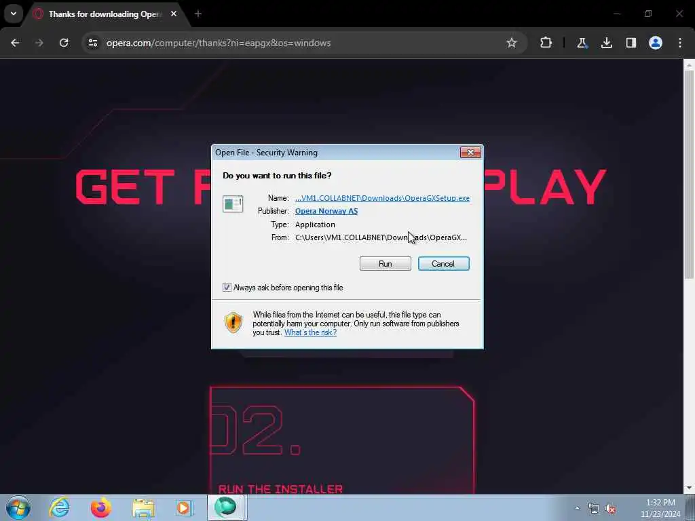
Task: Open the three-dot browser menu
Action: coord(680,43)
